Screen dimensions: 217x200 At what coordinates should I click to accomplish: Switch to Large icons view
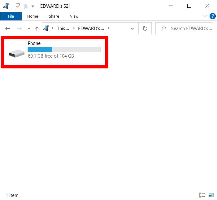click(x=211, y=195)
